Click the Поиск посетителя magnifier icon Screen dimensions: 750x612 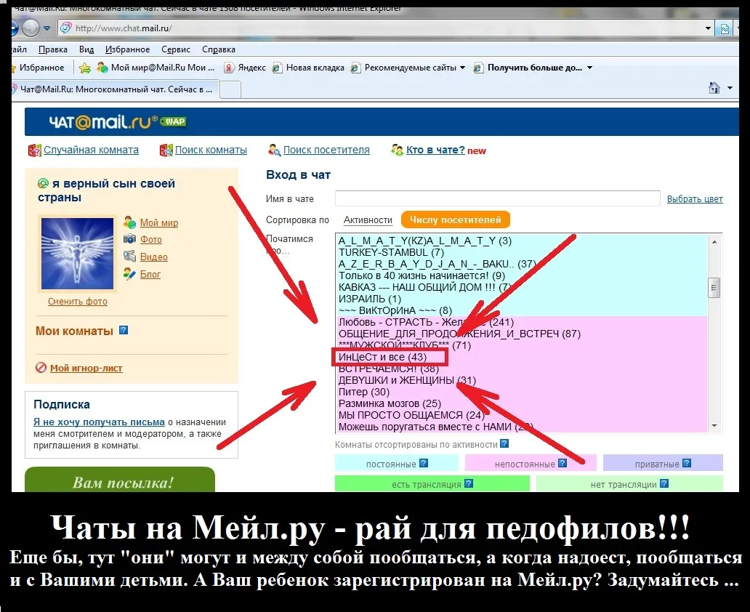point(274,150)
